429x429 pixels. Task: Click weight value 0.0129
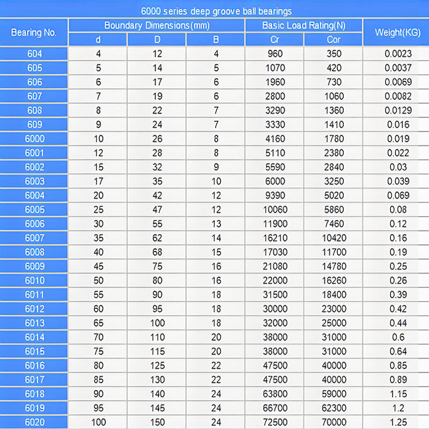398,110
